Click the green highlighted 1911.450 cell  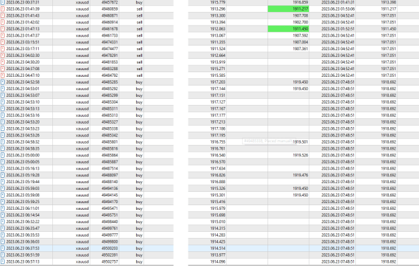click(288, 29)
